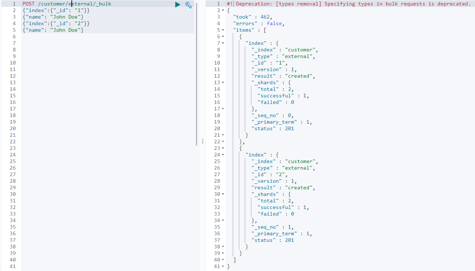
Task: Collapse the second "_shards" block at line 30
Action: (223, 194)
